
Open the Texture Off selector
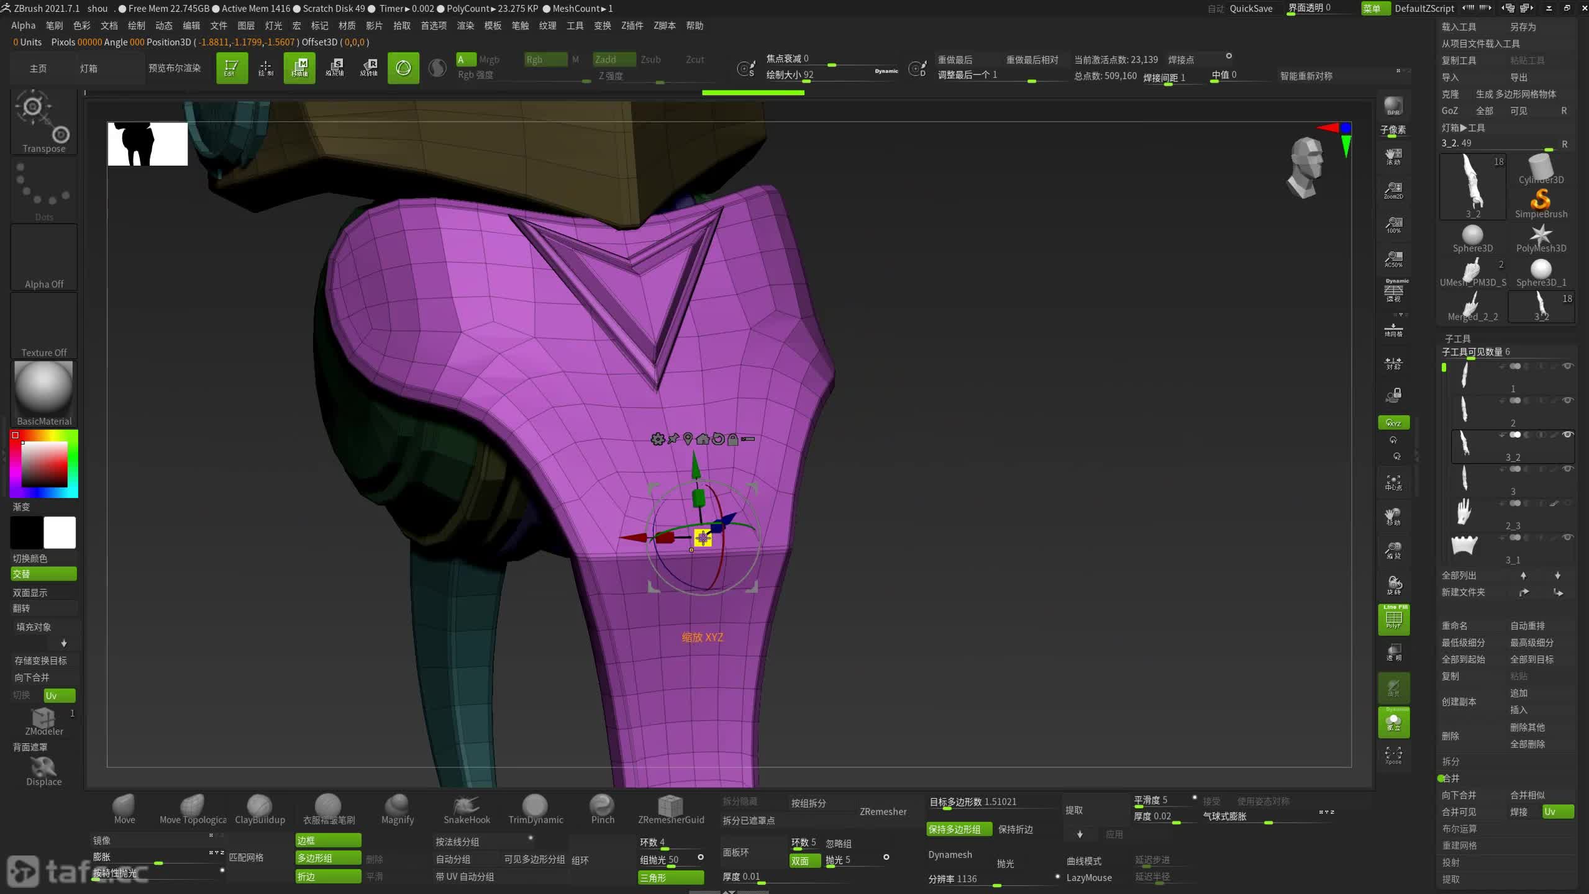43,326
